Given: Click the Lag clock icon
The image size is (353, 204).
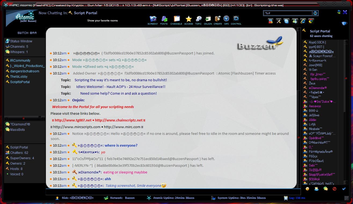Looking at the screenshot, I should coord(286,198).
